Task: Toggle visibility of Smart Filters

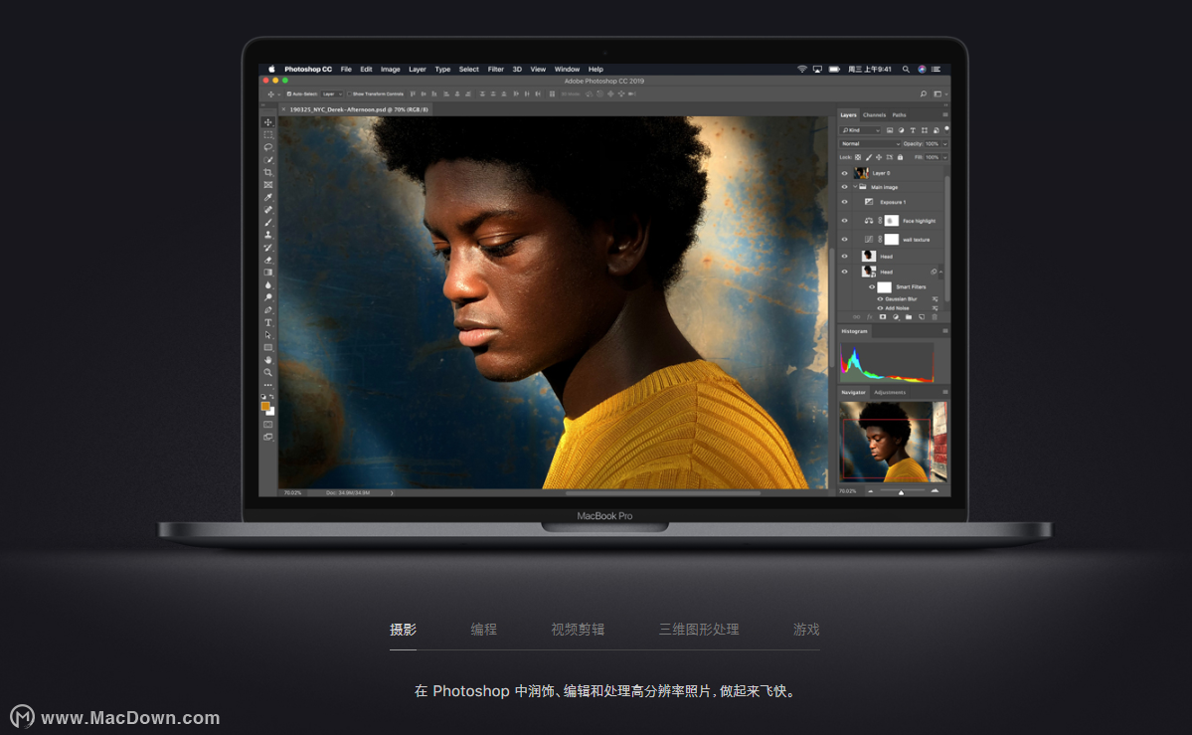Action: [x=872, y=286]
